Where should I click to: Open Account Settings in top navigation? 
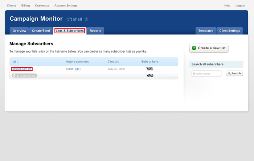(66, 5)
